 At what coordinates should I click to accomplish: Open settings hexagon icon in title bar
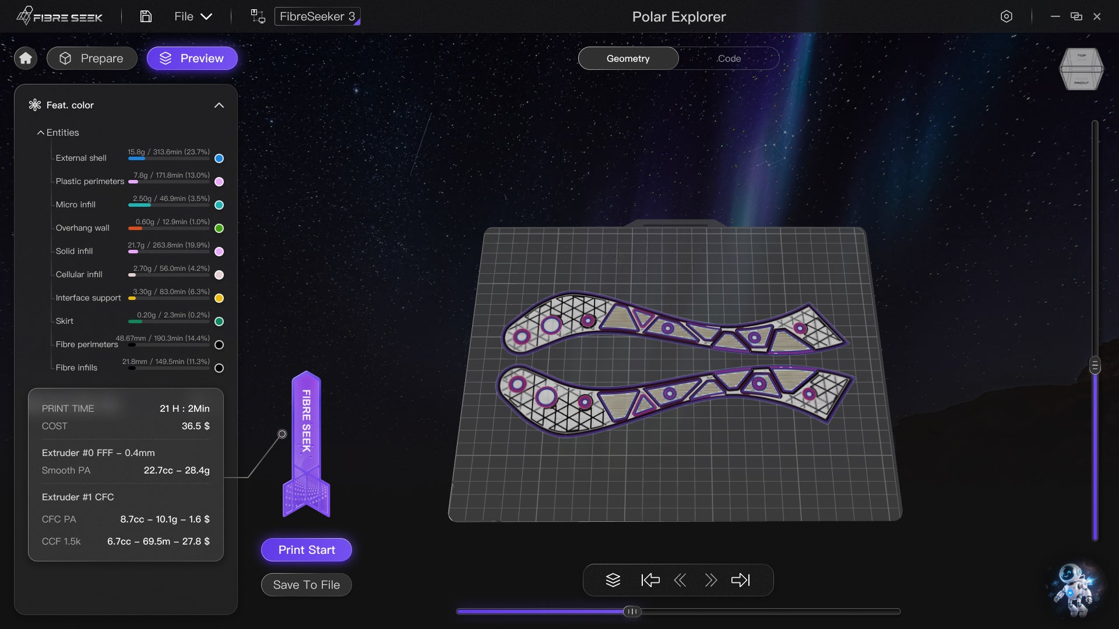click(1006, 16)
